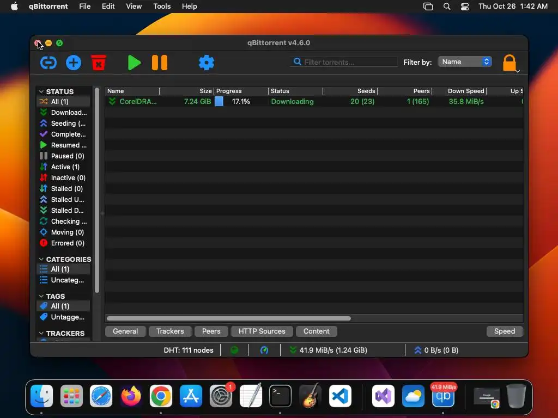558x418 pixels.
Task: Open the Content tab
Action: [317, 331]
